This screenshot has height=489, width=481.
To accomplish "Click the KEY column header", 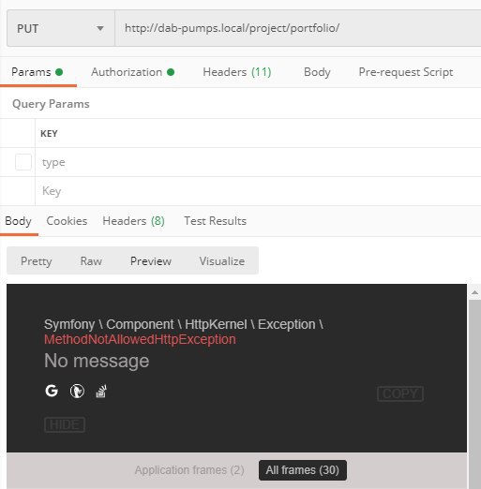I will pos(49,134).
